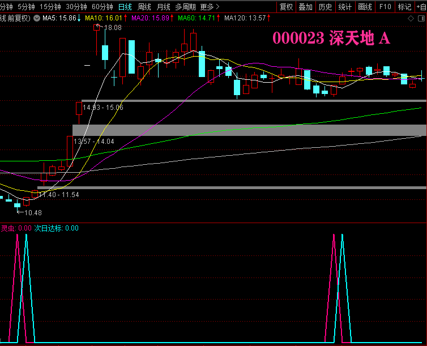Add to watchlist with +自 button
Viewport: 427px width, 346px height.
tap(421, 7)
